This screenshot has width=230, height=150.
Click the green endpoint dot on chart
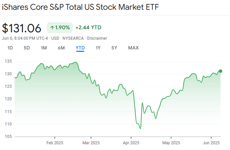(x=221, y=71)
